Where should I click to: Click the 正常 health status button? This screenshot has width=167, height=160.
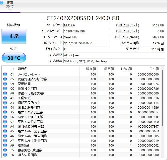14,36
